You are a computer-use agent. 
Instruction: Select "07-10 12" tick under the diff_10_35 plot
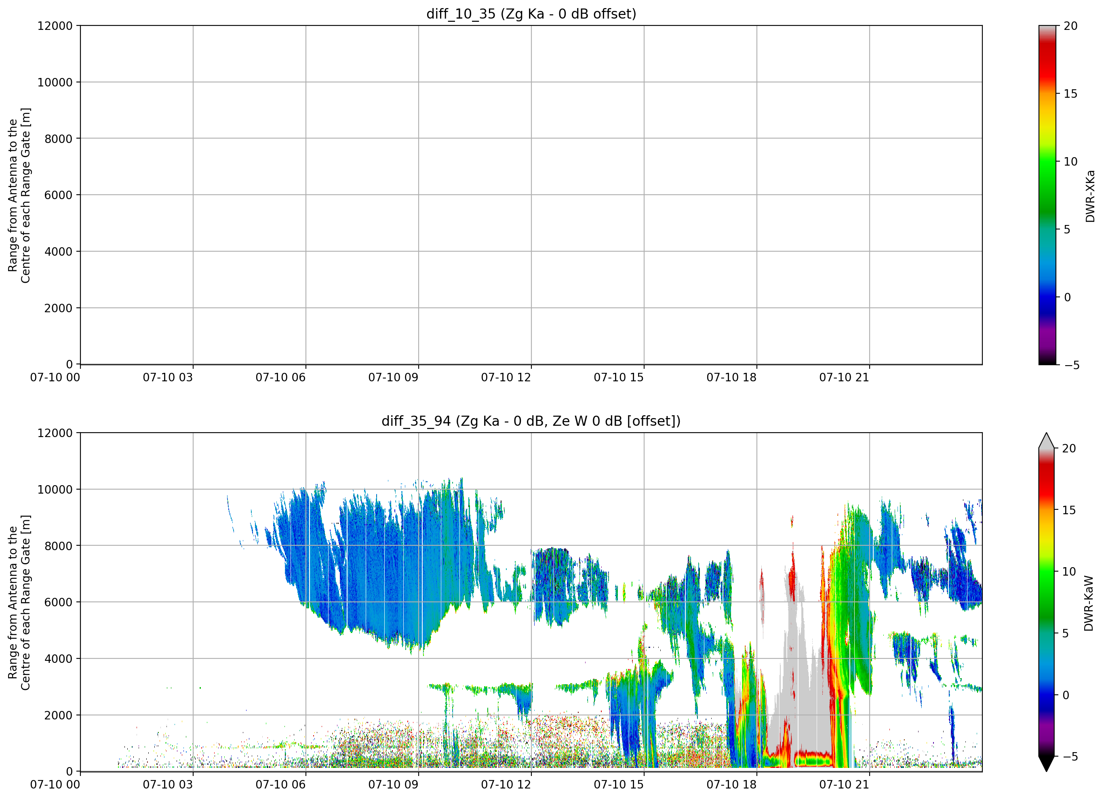(506, 378)
